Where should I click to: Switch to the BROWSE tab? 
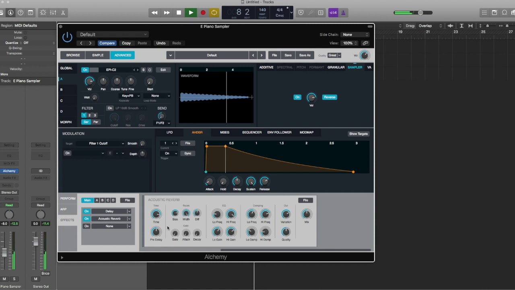73,55
